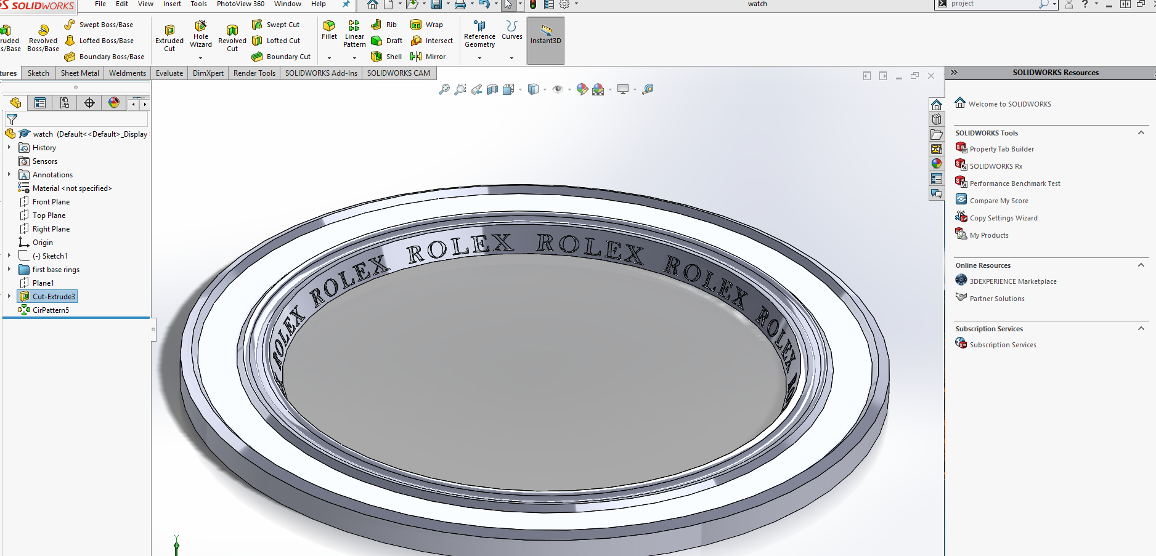Image resolution: width=1156 pixels, height=556 pixels.
Task: Open Reference Geometry tool
Action: coord(479,34)
